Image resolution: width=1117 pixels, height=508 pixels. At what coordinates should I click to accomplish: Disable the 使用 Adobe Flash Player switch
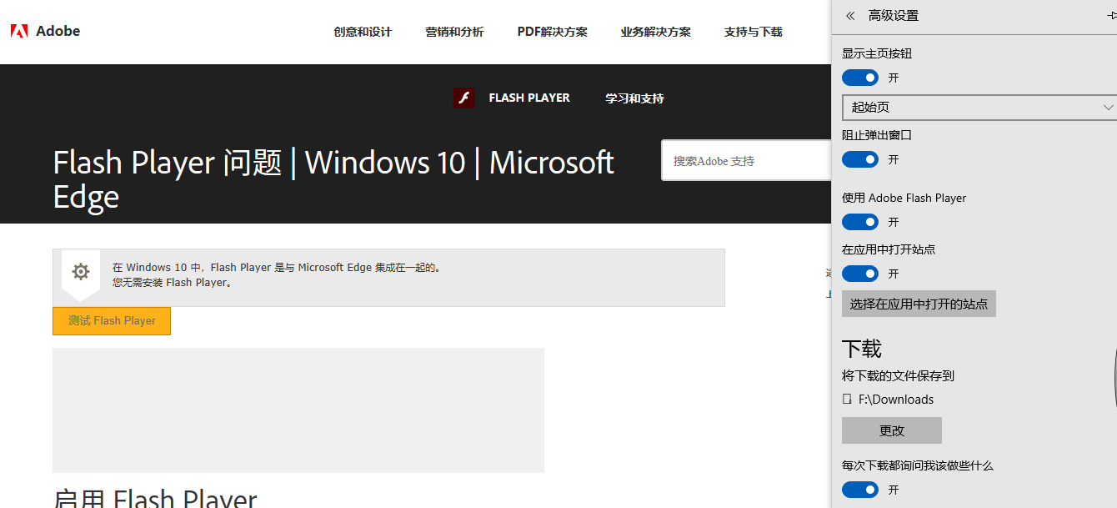pyautogui.click(x=860, y=222)
